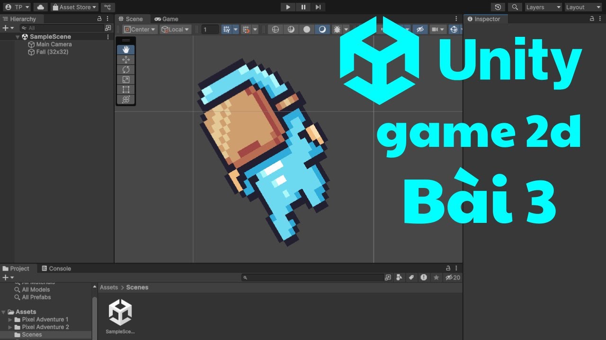Select the Move tool in Scene toolbar

[125, 59]
